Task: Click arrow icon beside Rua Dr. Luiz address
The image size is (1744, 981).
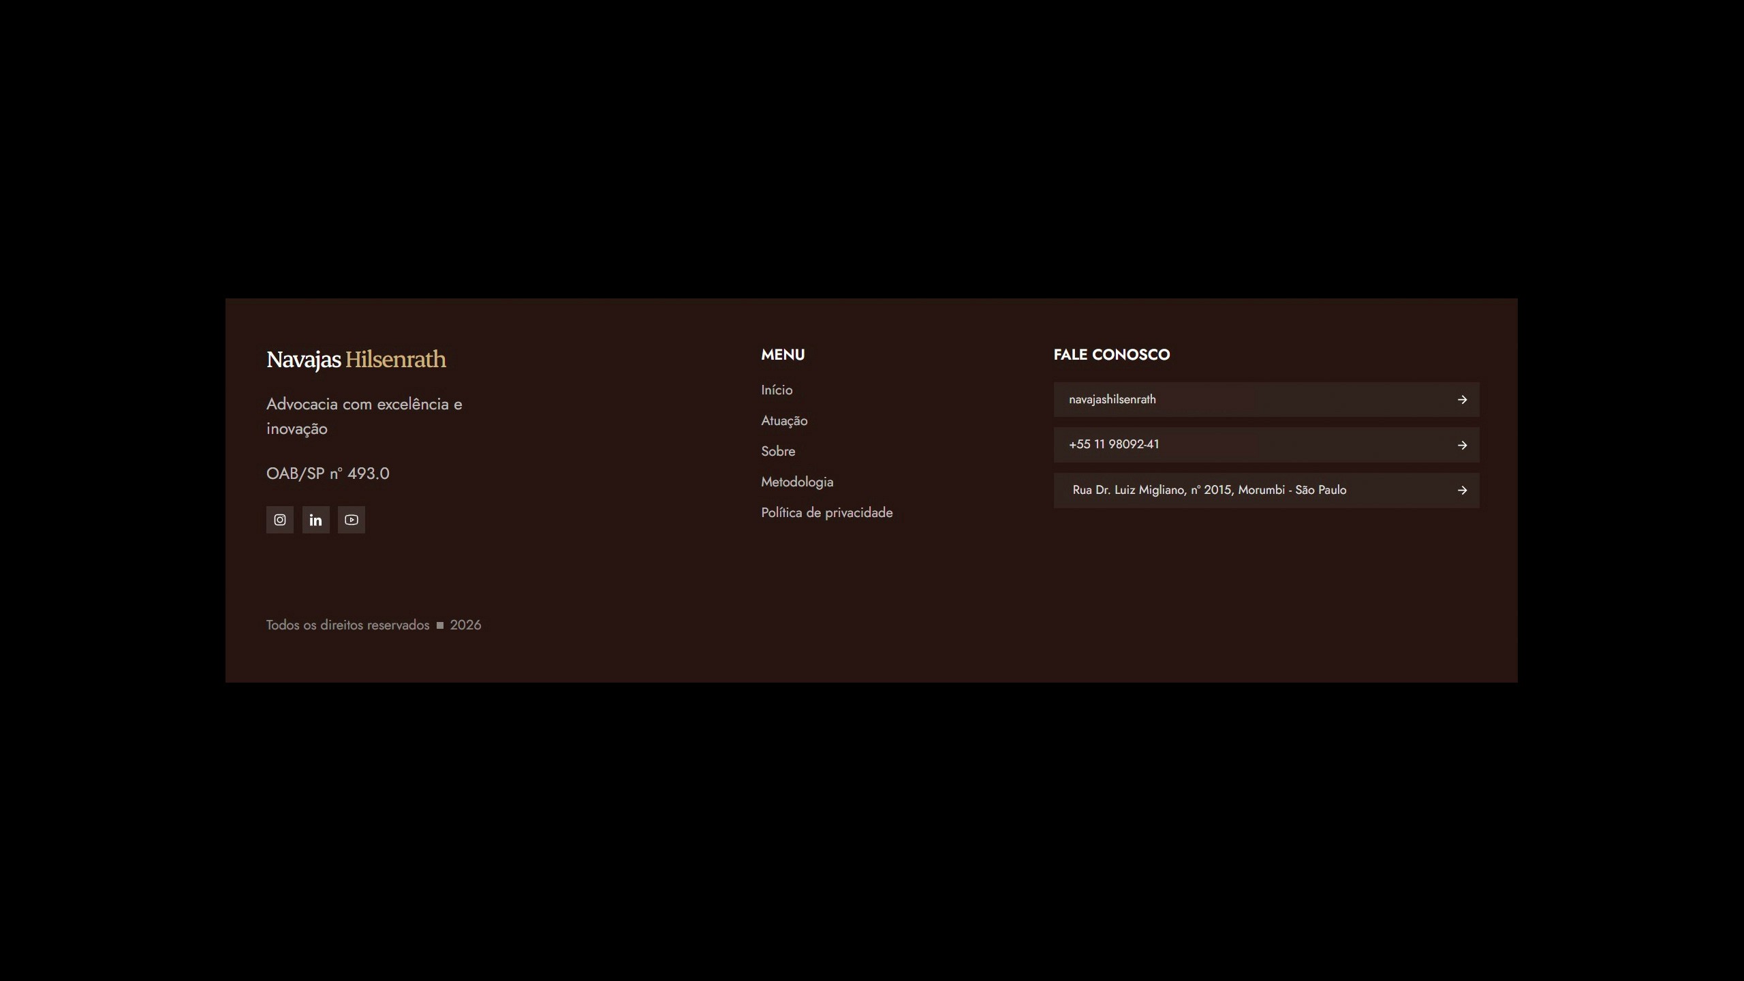Action: (1462, 490)
